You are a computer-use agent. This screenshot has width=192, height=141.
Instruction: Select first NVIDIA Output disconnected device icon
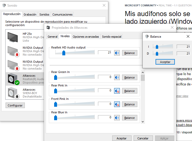(13, 51)
